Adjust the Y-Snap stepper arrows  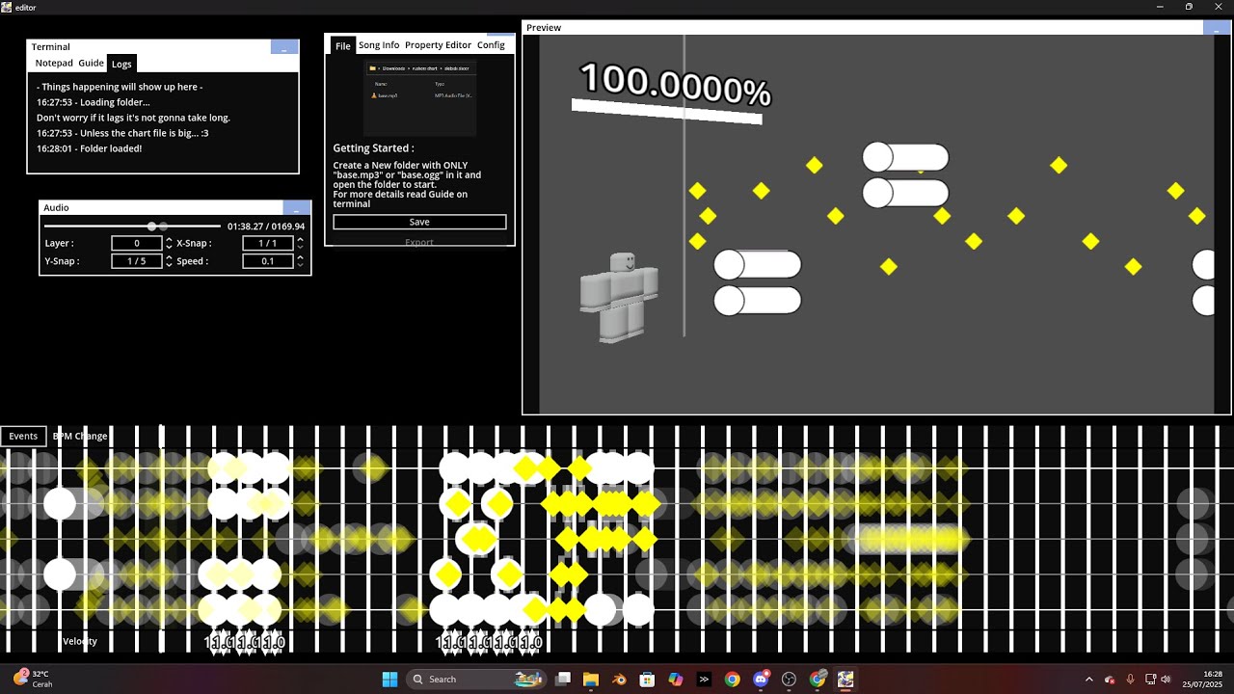click(170, 261)
